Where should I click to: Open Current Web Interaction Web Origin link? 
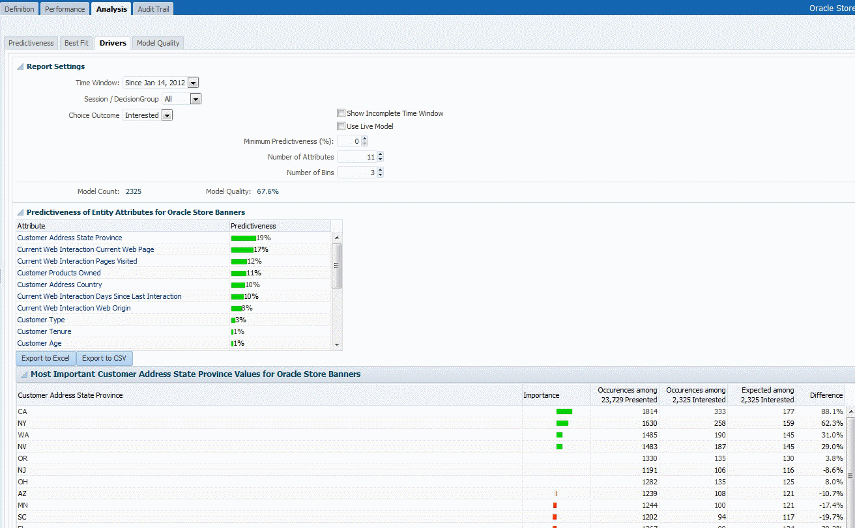[74, 308]
